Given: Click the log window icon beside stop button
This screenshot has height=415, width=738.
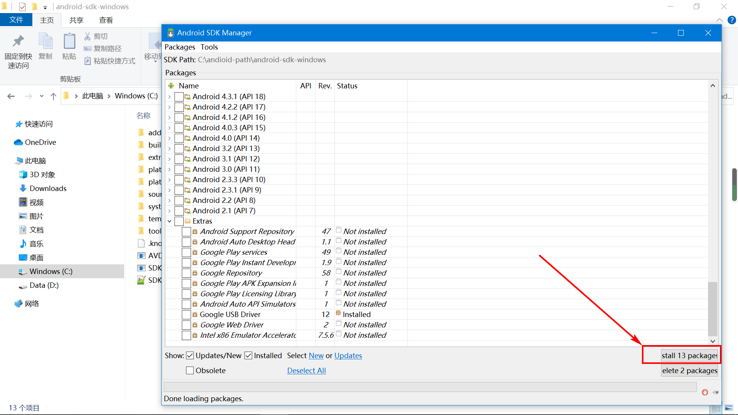Looking at the screenshot, I should pos(715,392).
